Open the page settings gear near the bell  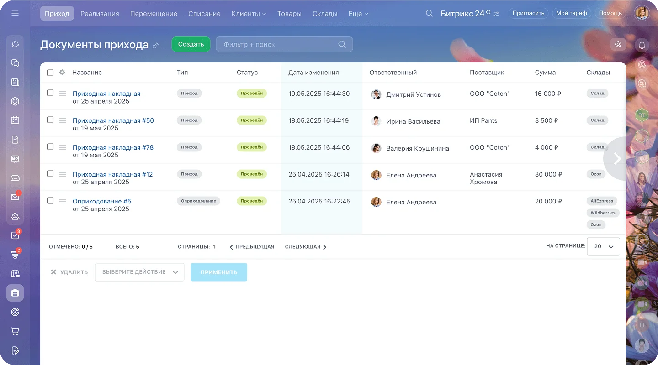[618, 44]
